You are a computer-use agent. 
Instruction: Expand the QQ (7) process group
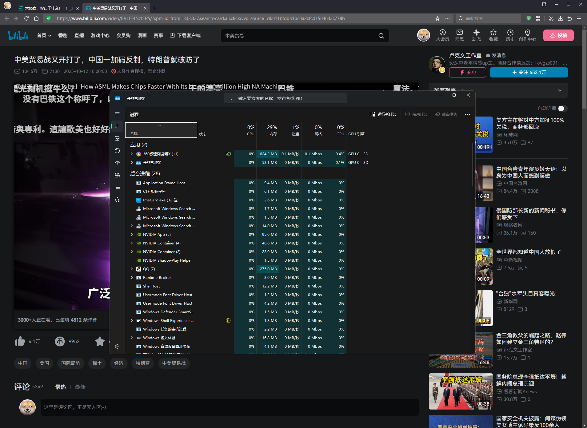[132, 269]
